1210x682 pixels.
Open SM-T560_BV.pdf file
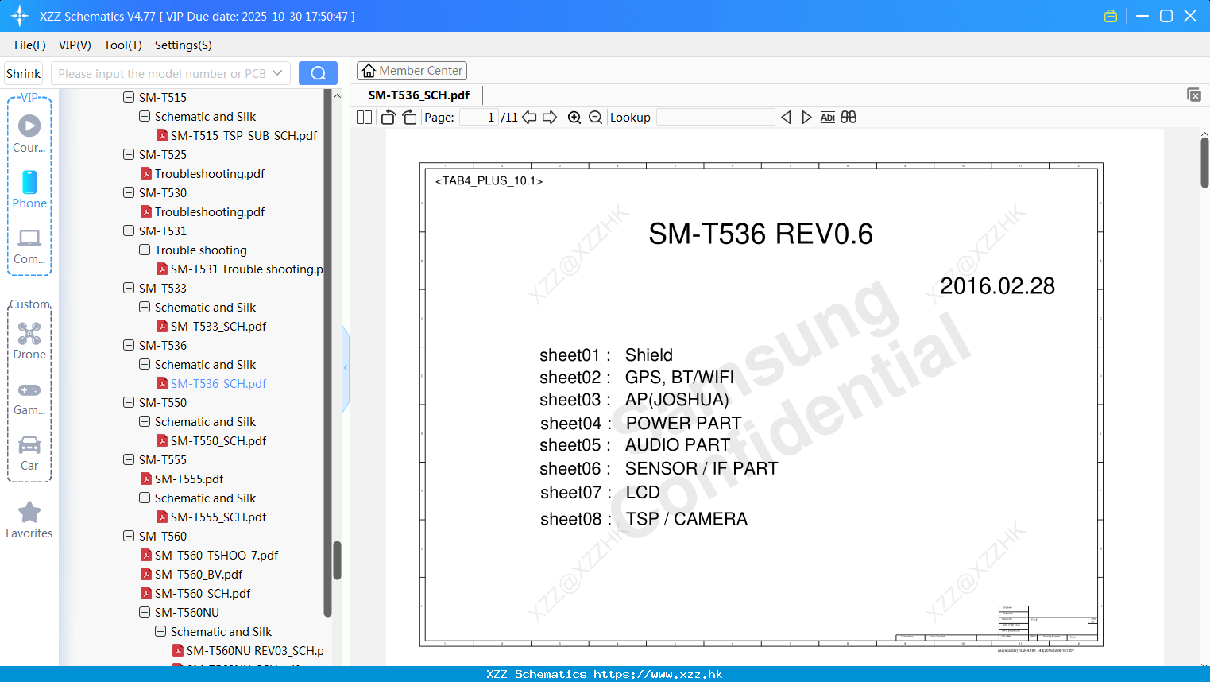[191, 574]
